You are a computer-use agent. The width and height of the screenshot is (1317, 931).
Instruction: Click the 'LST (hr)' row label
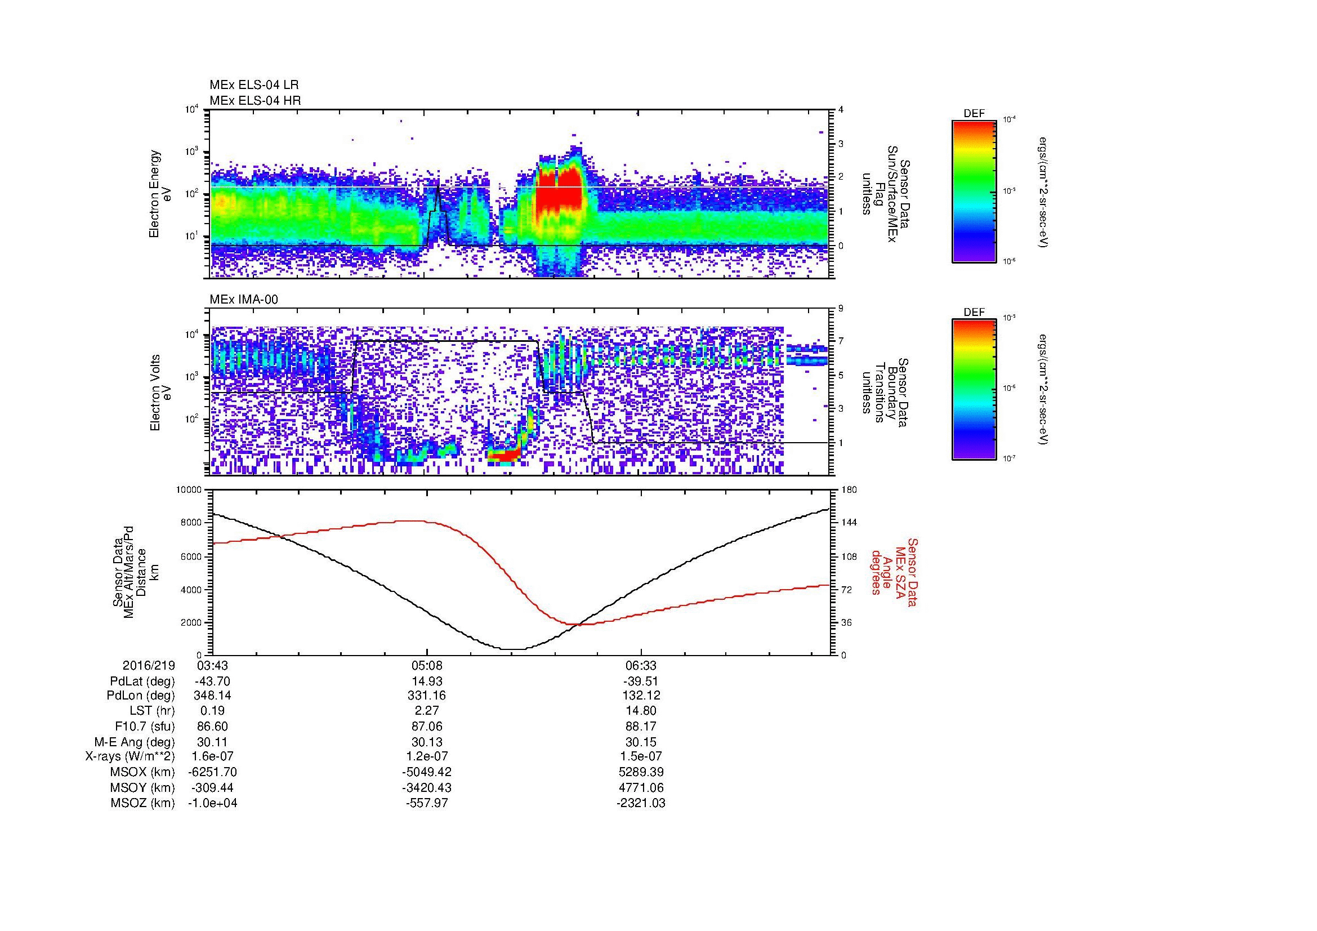(x=152, y=711)
